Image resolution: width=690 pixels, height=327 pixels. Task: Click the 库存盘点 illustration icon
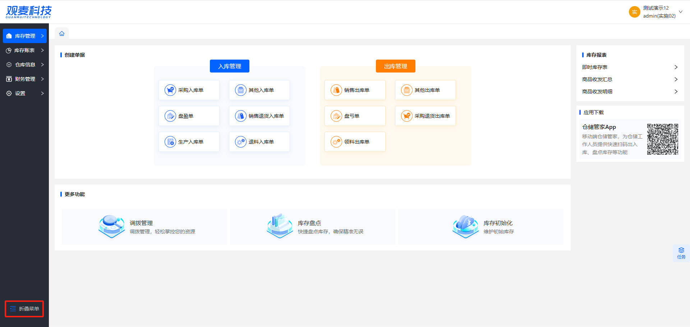[x=280, y=226]
